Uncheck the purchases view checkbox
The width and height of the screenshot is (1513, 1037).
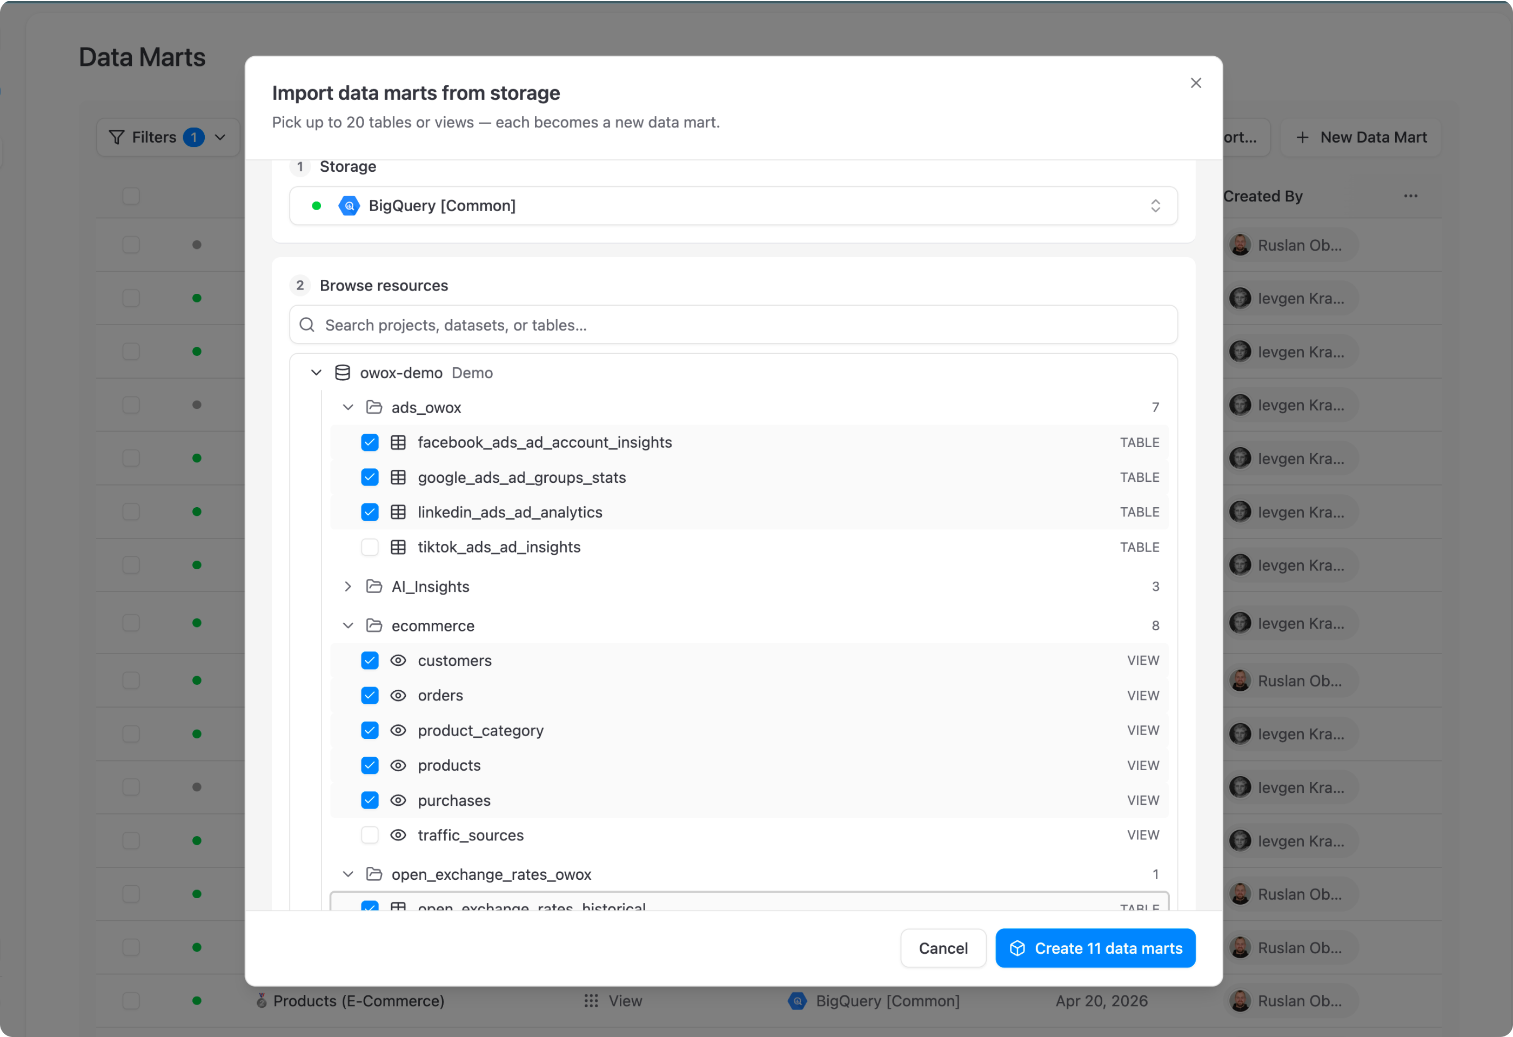tap(370, 800)
